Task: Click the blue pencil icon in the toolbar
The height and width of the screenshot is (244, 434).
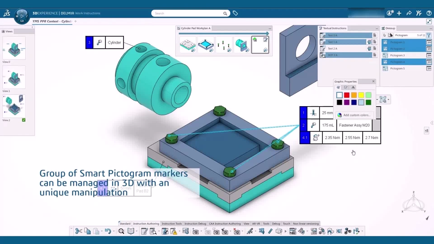Action: [x=270, y=231]
